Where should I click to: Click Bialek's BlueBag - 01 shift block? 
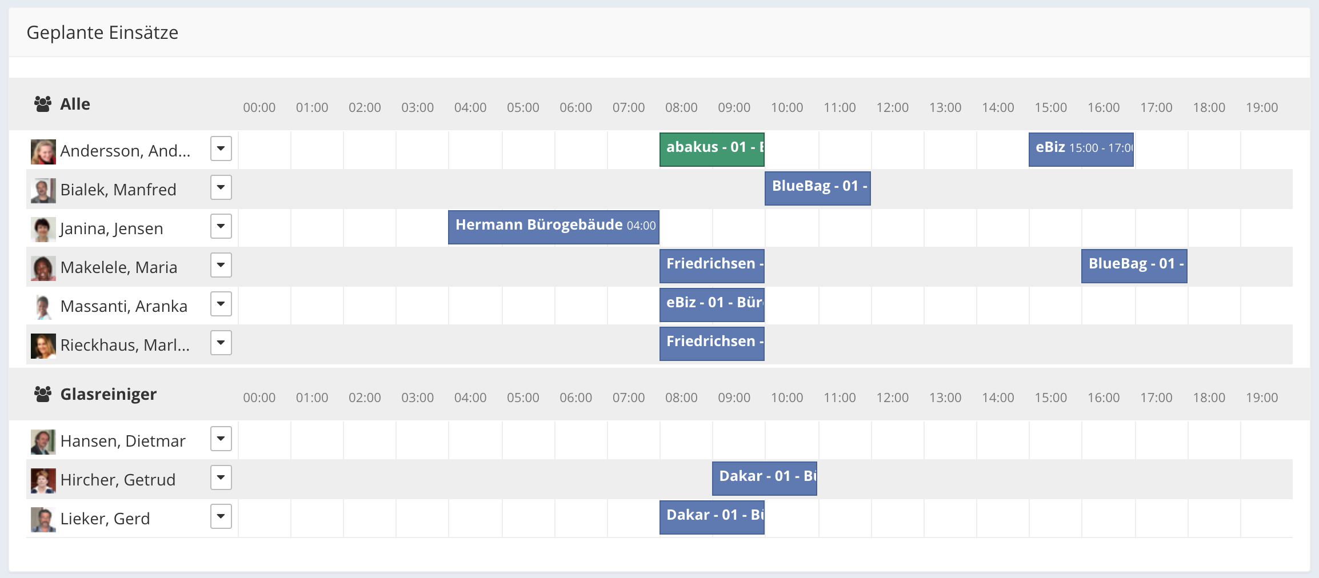[x=817, y=188]
